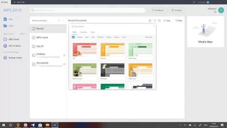Open the PDF to Word app

point(12,46)
